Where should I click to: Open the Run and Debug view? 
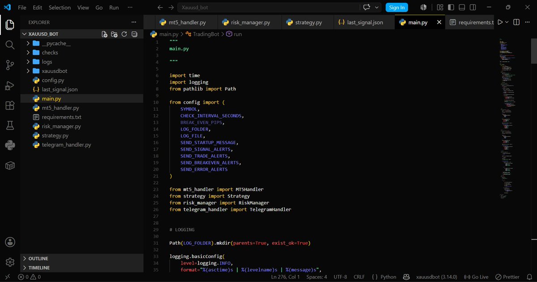(10, 85)
